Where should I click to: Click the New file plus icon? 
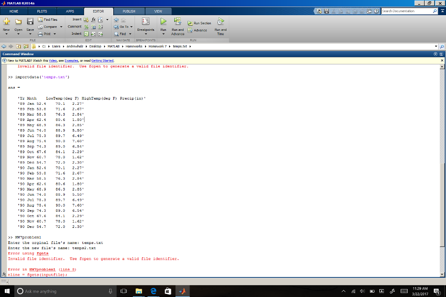[6, 21]
